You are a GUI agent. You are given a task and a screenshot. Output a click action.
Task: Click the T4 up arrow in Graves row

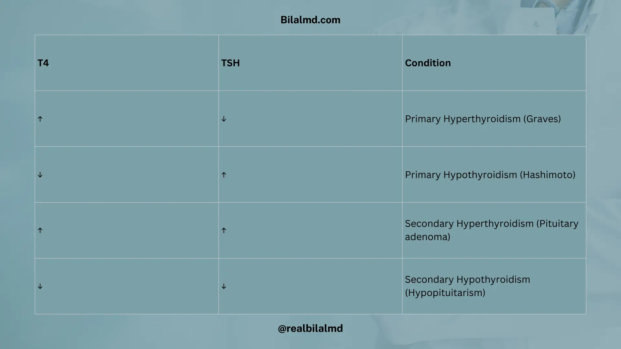pos(40,119)
